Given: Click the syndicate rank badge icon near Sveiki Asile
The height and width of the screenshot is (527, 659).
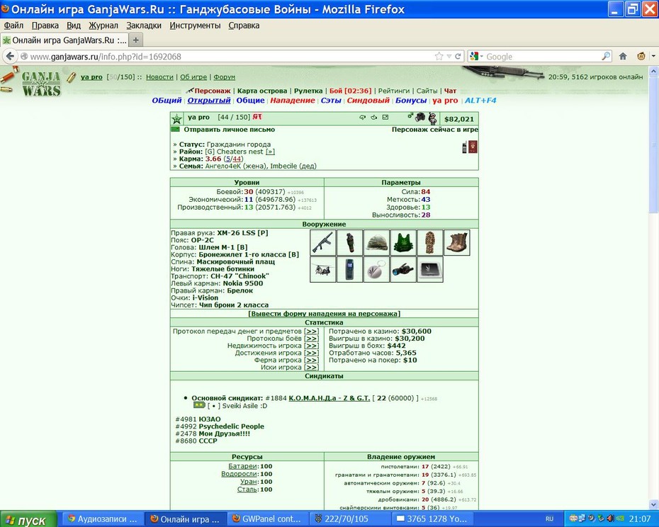Looking at the screenshot, I should point(199,406).
